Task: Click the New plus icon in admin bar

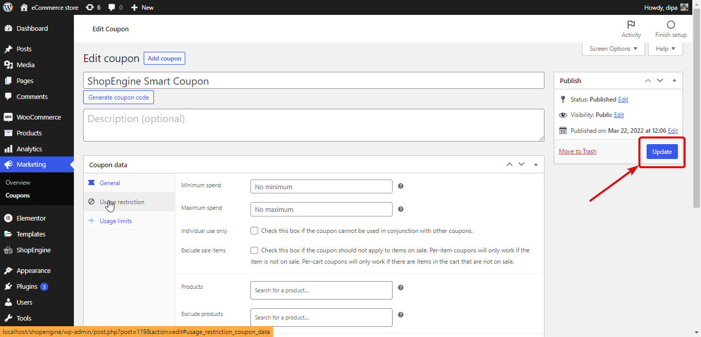Action: click(134, 7)
